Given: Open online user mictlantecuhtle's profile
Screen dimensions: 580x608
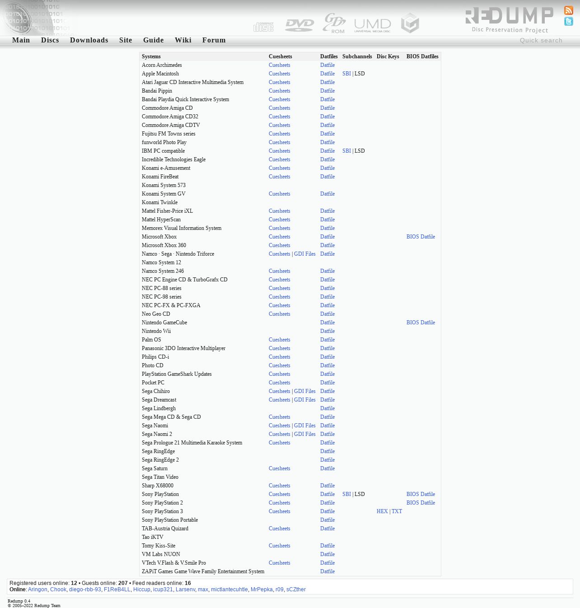Looking at the screenshot, I should click(x=229, y=589).
